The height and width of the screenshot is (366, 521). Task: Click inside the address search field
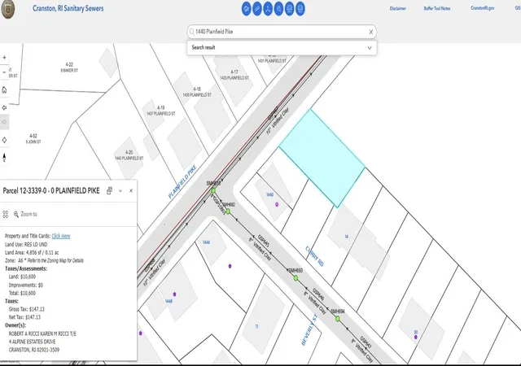point(281,32)
